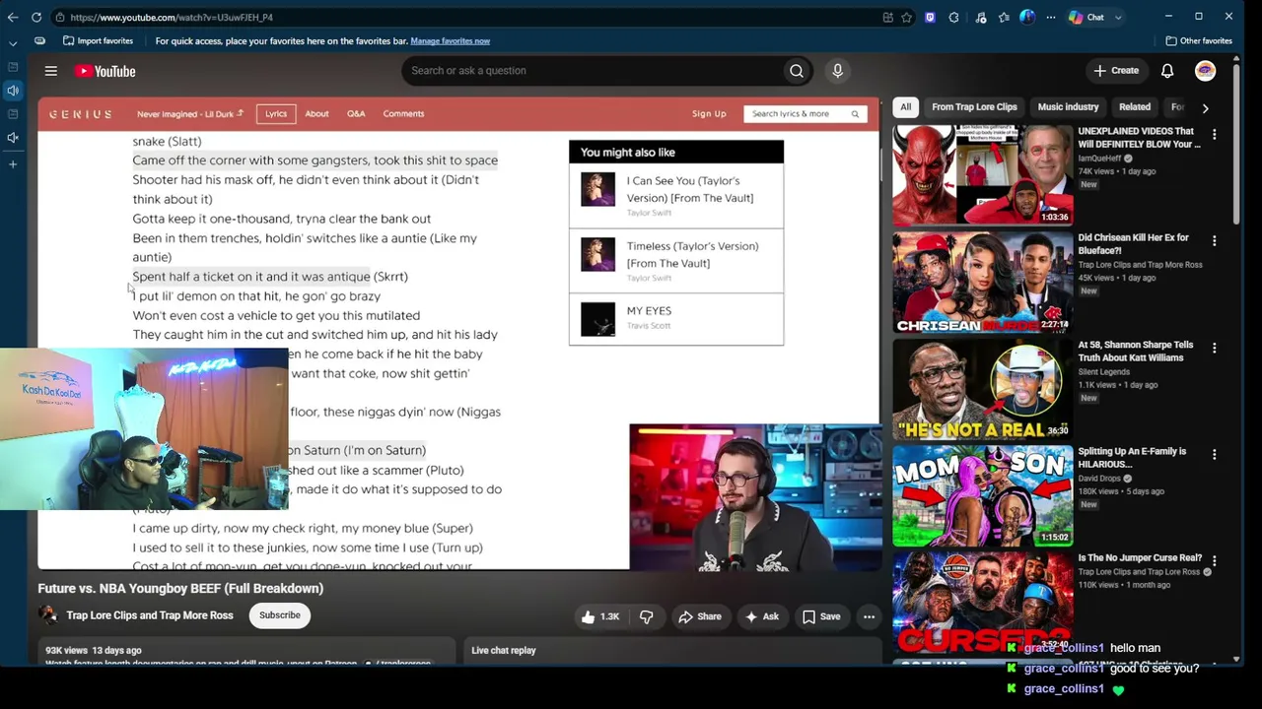Click the video title Future vs. NBA Youngboy BEEF
The width and height of the screenshot is (1262, 709).
180,588
